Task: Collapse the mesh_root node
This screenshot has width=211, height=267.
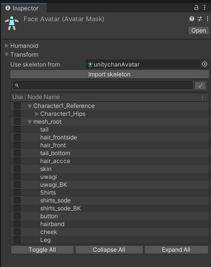Action: [29, 122]
